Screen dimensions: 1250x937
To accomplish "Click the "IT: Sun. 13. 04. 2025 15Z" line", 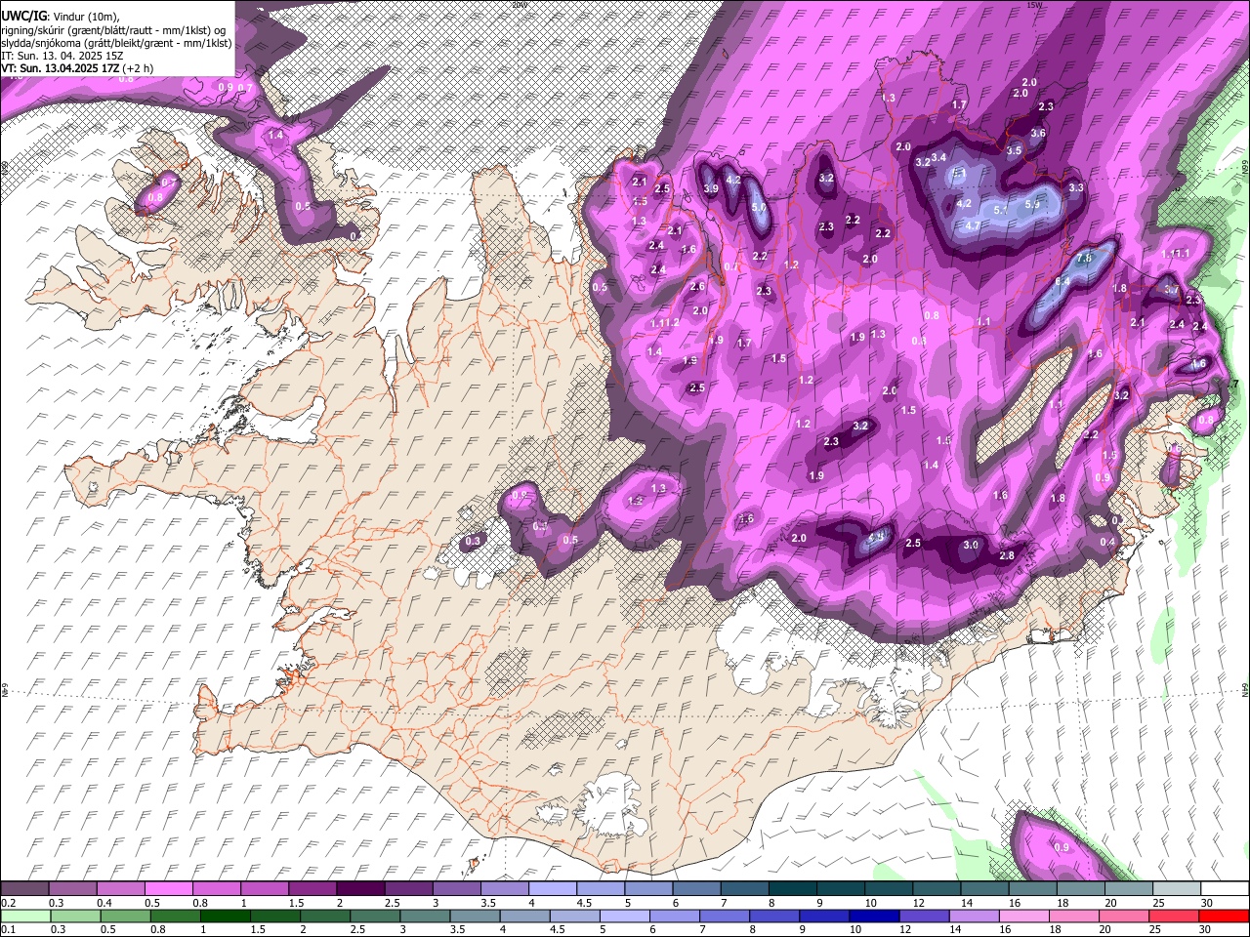I will coord(62,56).
